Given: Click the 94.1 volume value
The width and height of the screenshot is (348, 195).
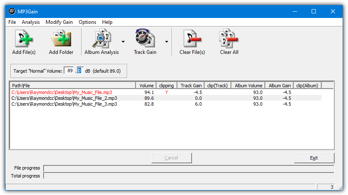Looking at the screenshot, I should 149,92.
